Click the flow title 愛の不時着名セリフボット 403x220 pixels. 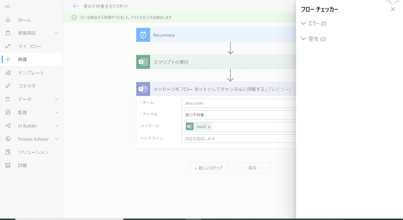point(106,6)
